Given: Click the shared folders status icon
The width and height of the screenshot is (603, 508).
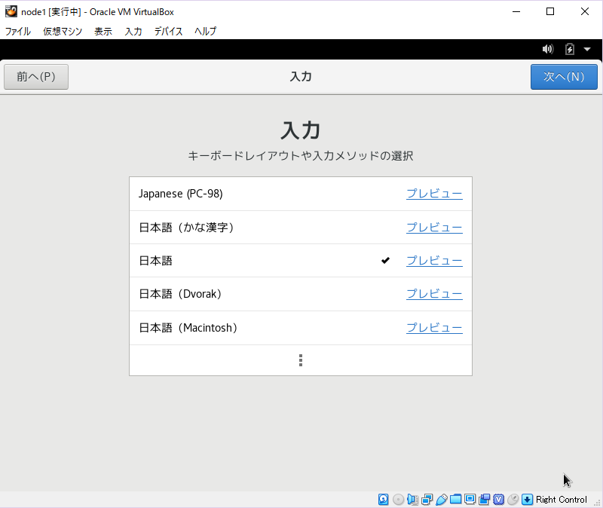Looking at the screenshot, I should (456, 499).
